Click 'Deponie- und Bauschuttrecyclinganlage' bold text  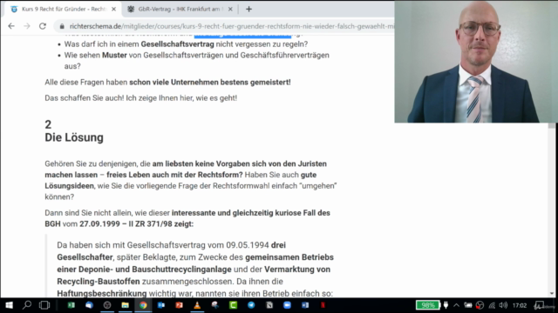(x=155, y=270)
